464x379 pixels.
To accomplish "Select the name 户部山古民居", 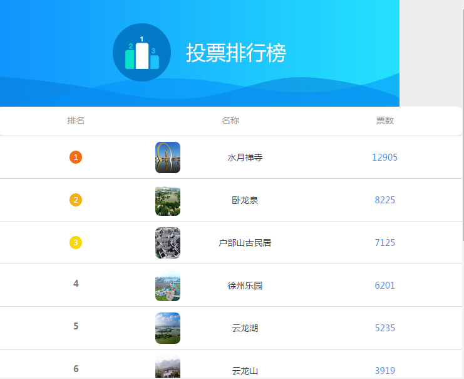I will click(x=245, y=243).
